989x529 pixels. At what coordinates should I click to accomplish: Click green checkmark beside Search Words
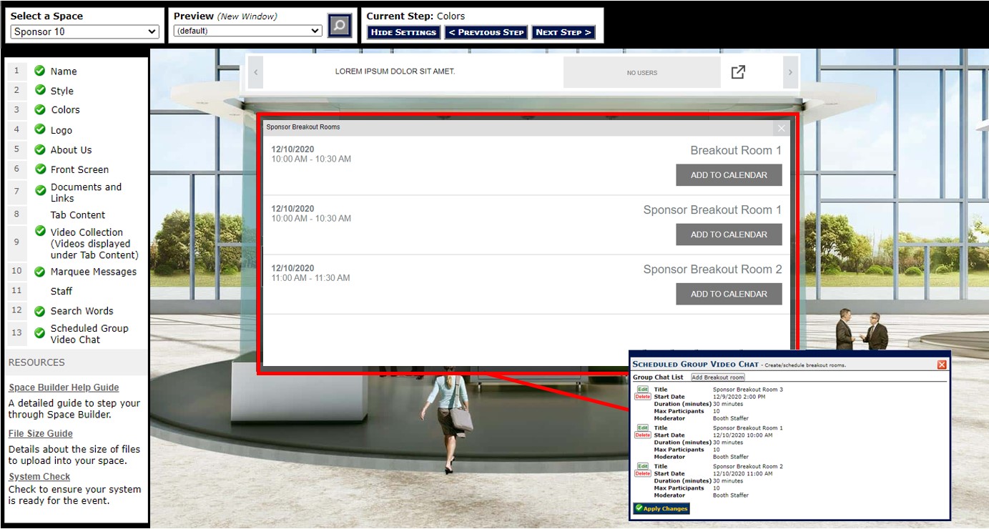[x=40, y=311]
